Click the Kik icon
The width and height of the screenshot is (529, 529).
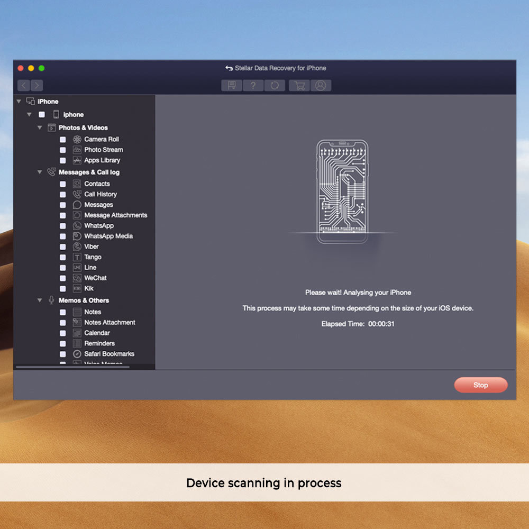click(77, 288)
